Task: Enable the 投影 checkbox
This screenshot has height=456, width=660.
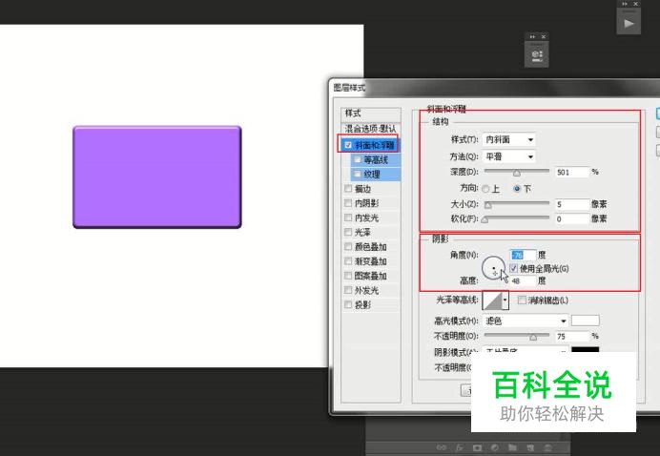Action: tap(348, 305)
